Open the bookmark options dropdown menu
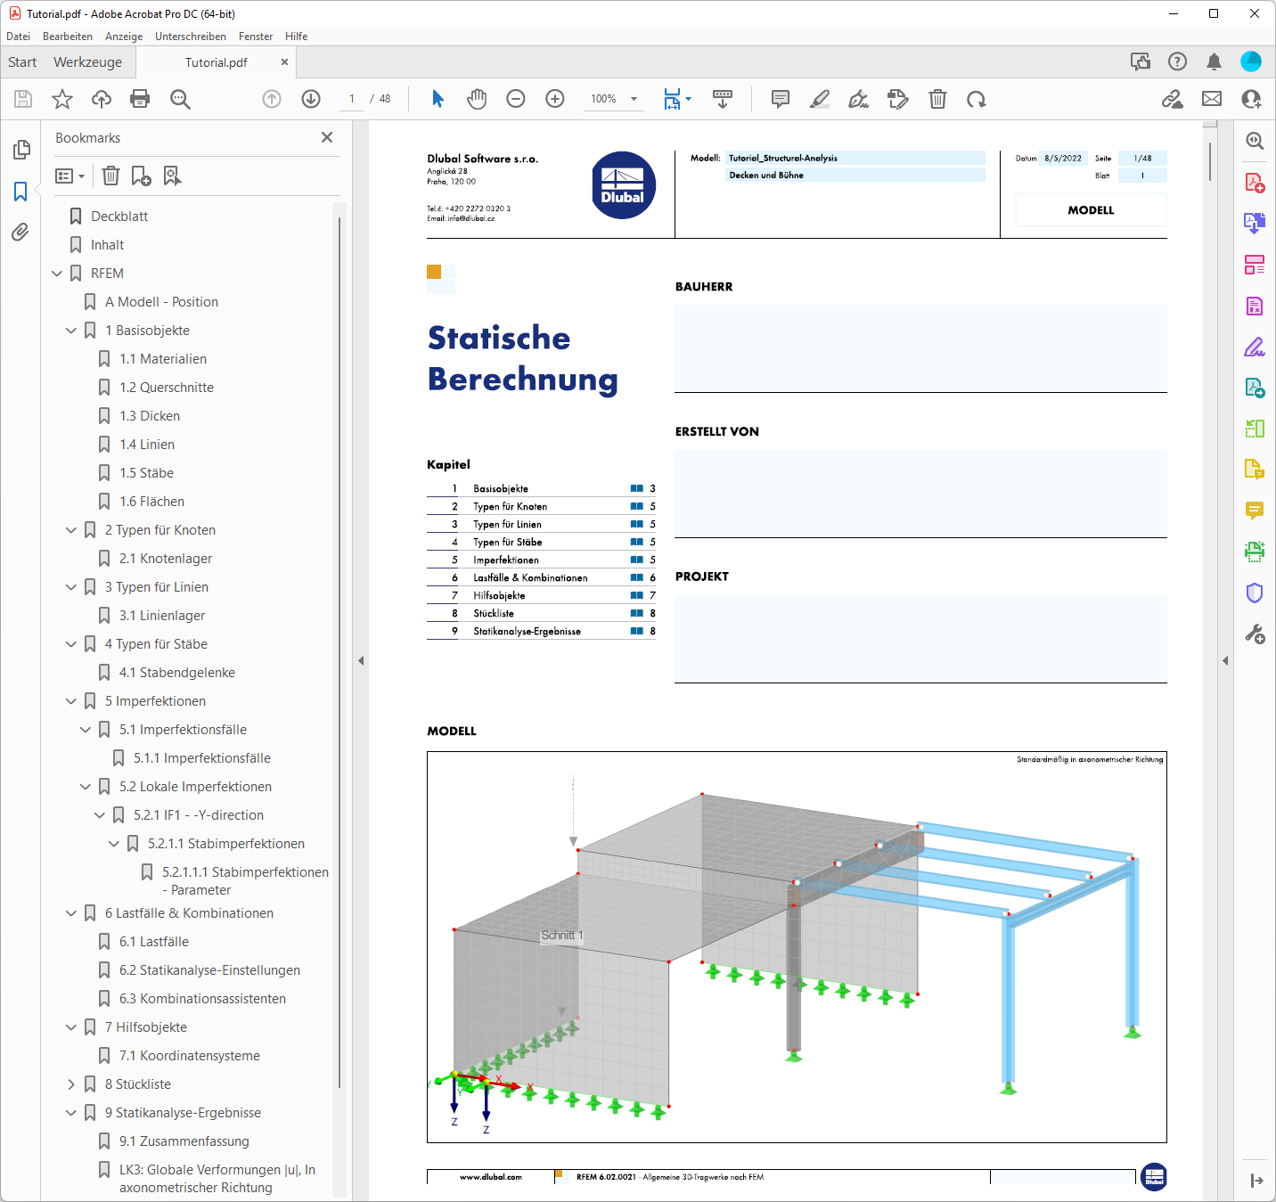The image size is (1276, 1202). [70, 176]
